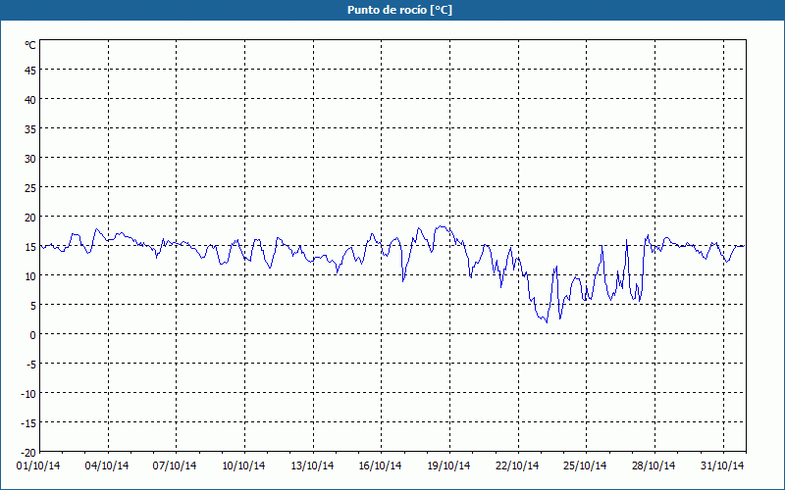Click the 07/10/14 date label
The image size is (785, 490).
(175, 465)
